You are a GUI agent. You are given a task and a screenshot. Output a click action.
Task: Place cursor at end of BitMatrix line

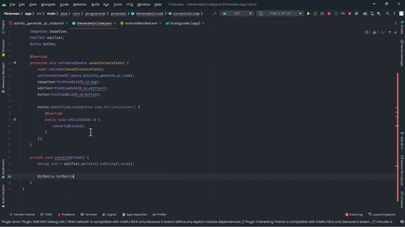[x=74, y=177]
